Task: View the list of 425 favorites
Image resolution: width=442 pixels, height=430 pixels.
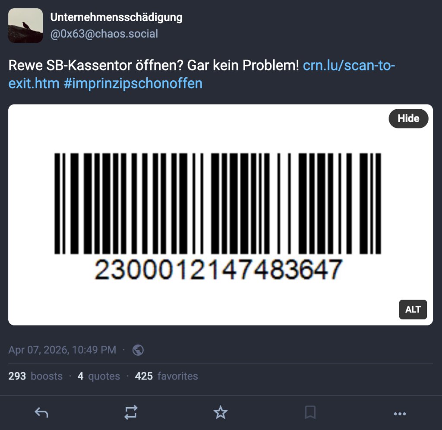Action: (x=166, y=376)
